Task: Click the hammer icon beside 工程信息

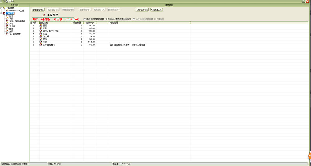Action: (x=4, y=8)
